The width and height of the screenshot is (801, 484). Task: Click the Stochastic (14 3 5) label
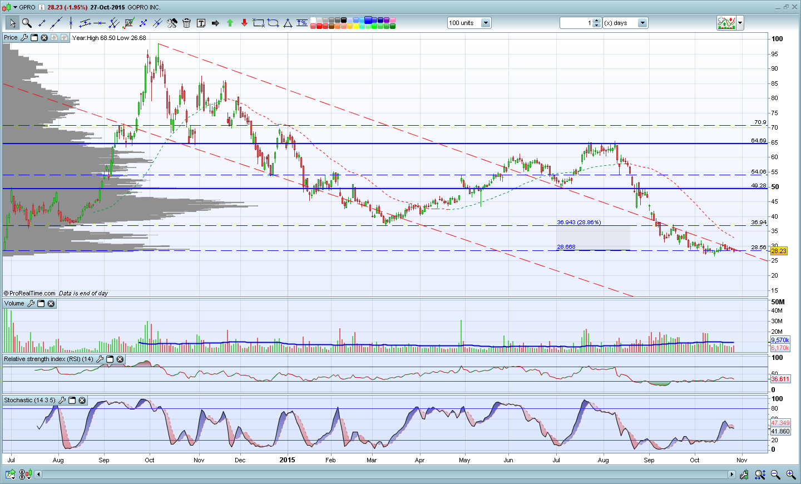click(30, 400)
